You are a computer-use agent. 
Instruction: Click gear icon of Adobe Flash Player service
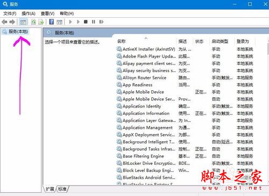119,56
